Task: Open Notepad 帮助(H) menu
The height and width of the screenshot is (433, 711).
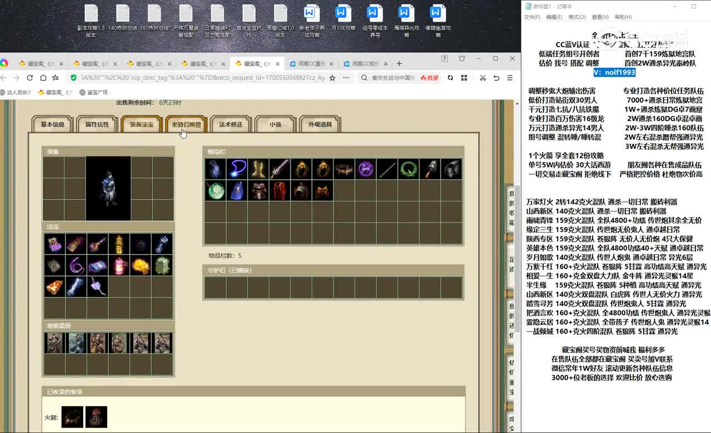Action: click(623, 17)
